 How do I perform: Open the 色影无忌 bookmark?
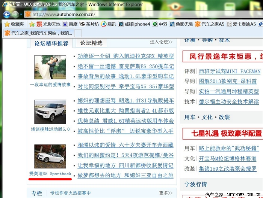(x=181, y=24)
